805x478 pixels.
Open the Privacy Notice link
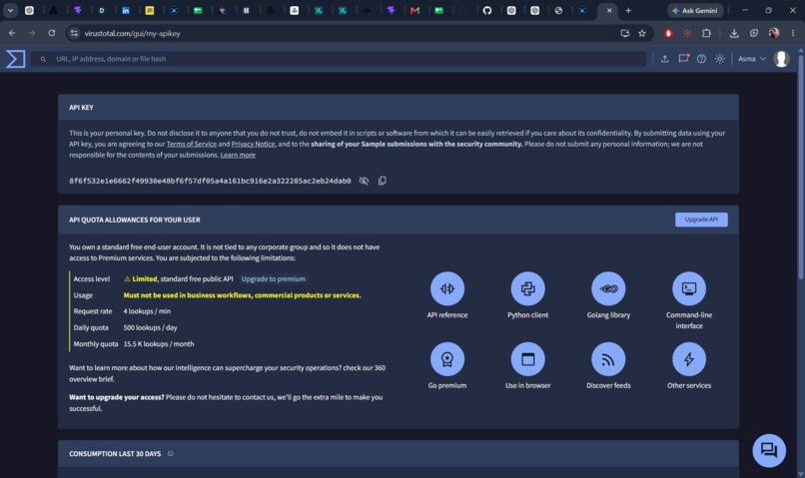coord(253,144)
